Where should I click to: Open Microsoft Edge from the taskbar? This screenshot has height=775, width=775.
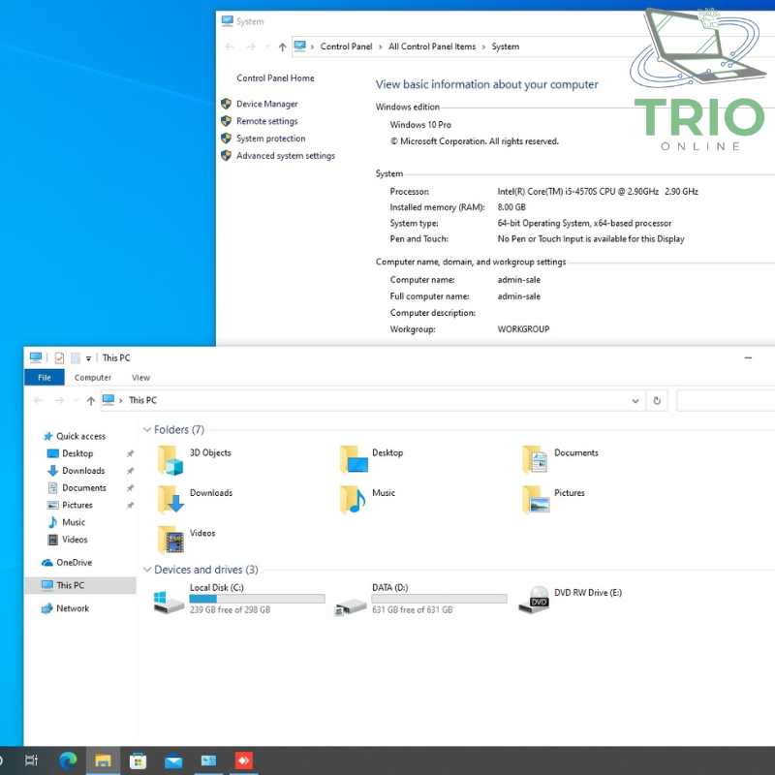[68, 760]
